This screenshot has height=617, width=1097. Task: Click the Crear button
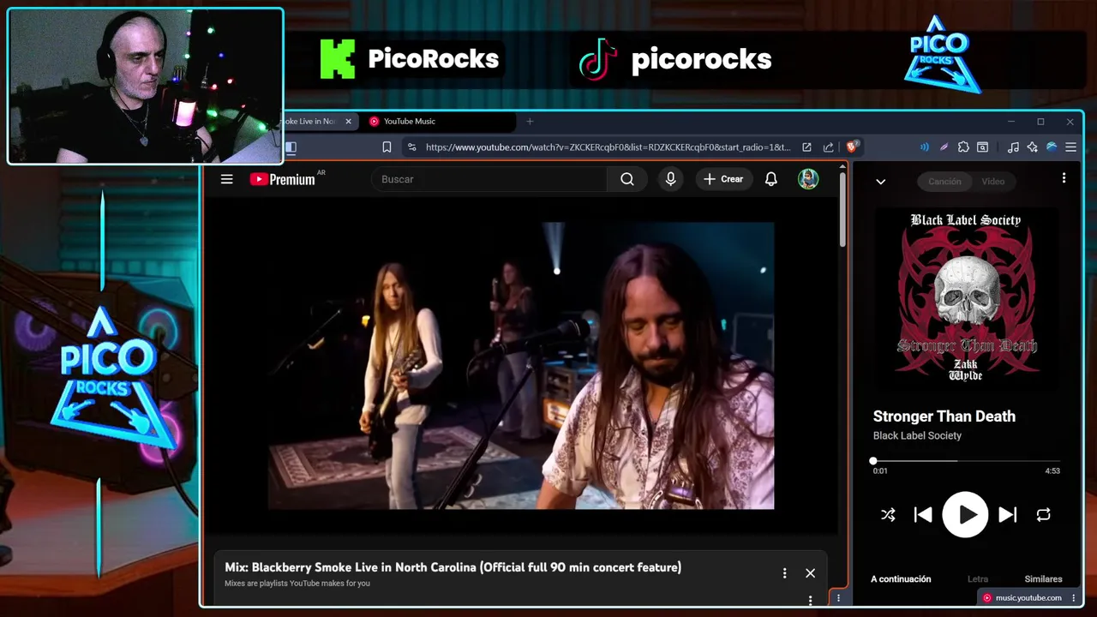[723, 179]
